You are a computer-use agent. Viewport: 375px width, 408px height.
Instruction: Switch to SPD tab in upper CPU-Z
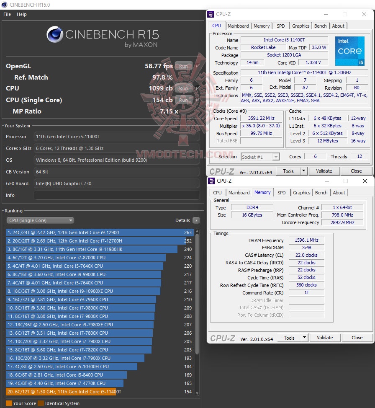(x=280, y=26)
